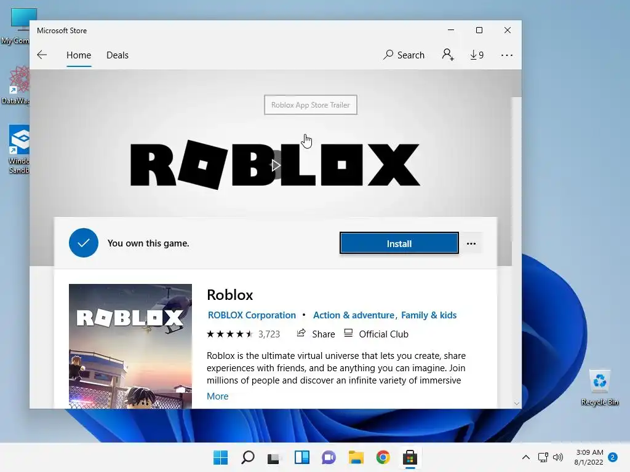Switch to the Deals tab
The width and height of the screenshot is (630, 472).
[118, 55]
